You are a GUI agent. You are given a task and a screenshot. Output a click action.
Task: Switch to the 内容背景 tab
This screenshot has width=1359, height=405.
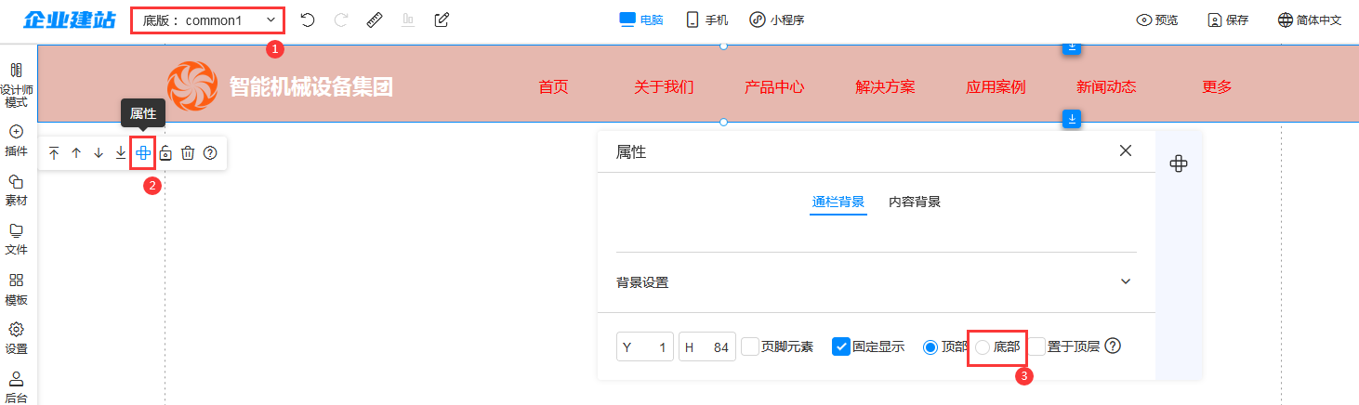pos(915,202)
